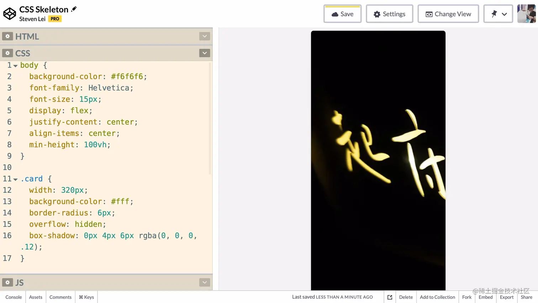Click the gear icon on the Settings button
The height and width of the screenshot is (303, 538).
[x=377, y=14]
